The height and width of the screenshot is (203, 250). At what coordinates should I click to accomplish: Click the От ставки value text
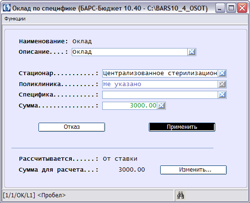120,159
